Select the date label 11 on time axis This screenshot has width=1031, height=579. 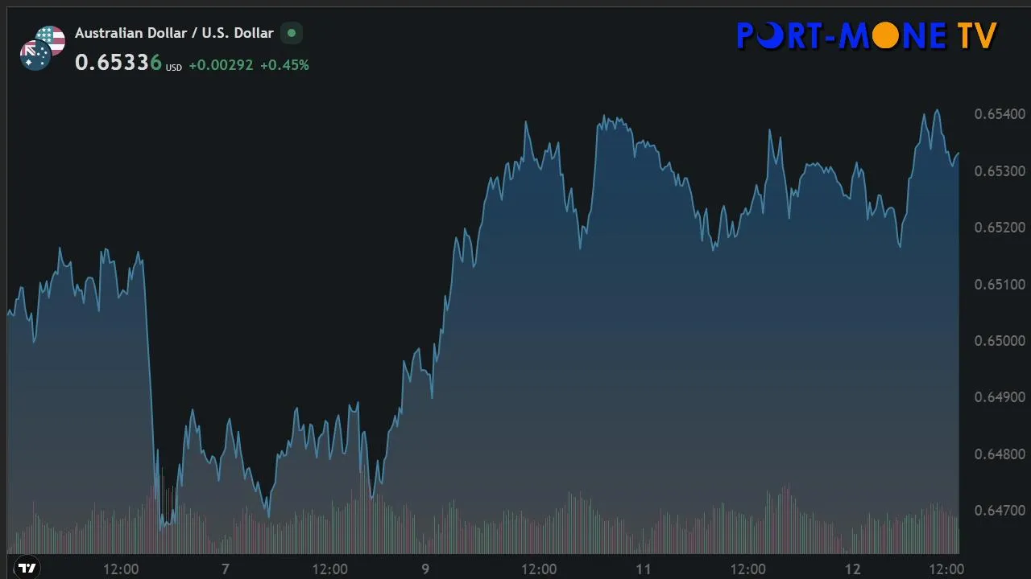point(643,569)
